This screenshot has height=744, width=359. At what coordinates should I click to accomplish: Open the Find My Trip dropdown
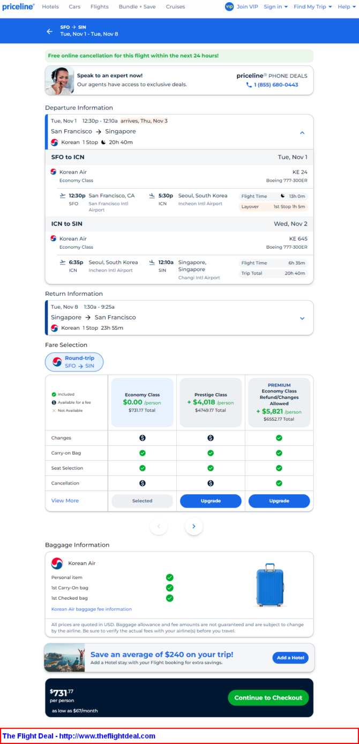click(313, 7)
